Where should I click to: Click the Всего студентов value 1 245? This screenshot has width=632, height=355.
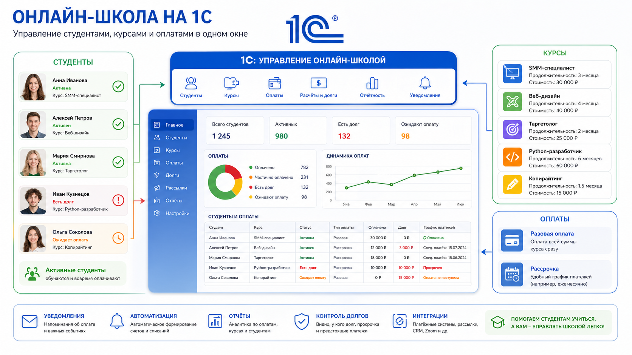[221, 136]
